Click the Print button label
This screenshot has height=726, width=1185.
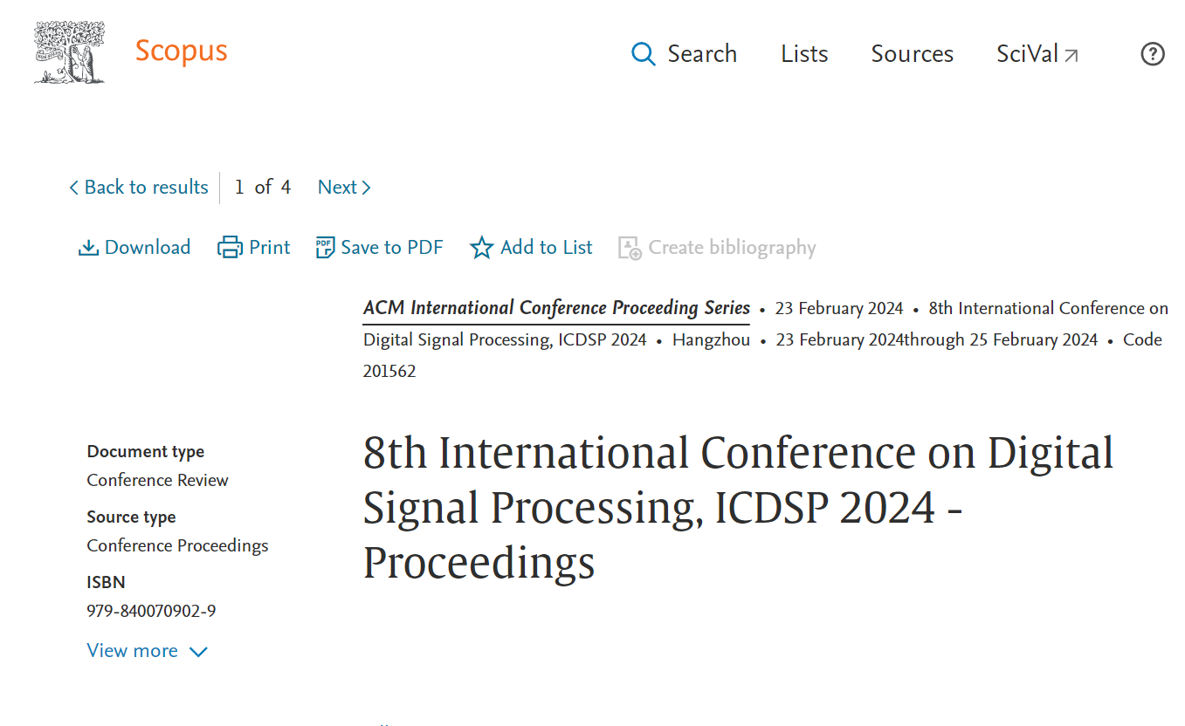coord(270,248)
